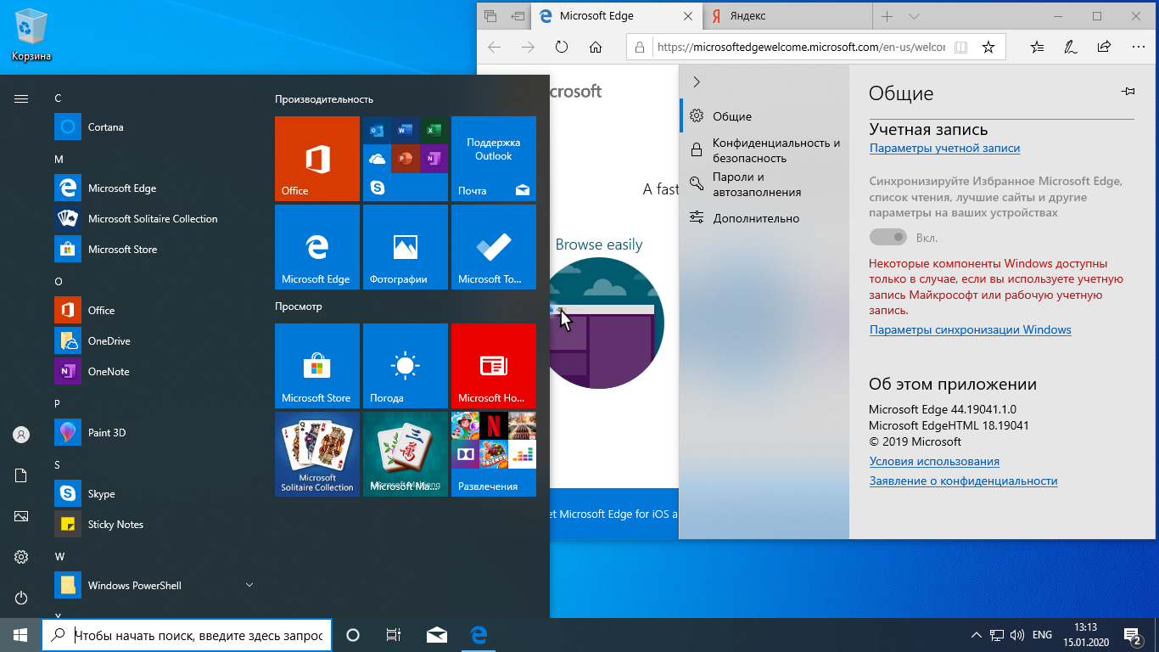Open a new tab with plus button
The image size is (1159, 652).
click(x=887, y=16)
